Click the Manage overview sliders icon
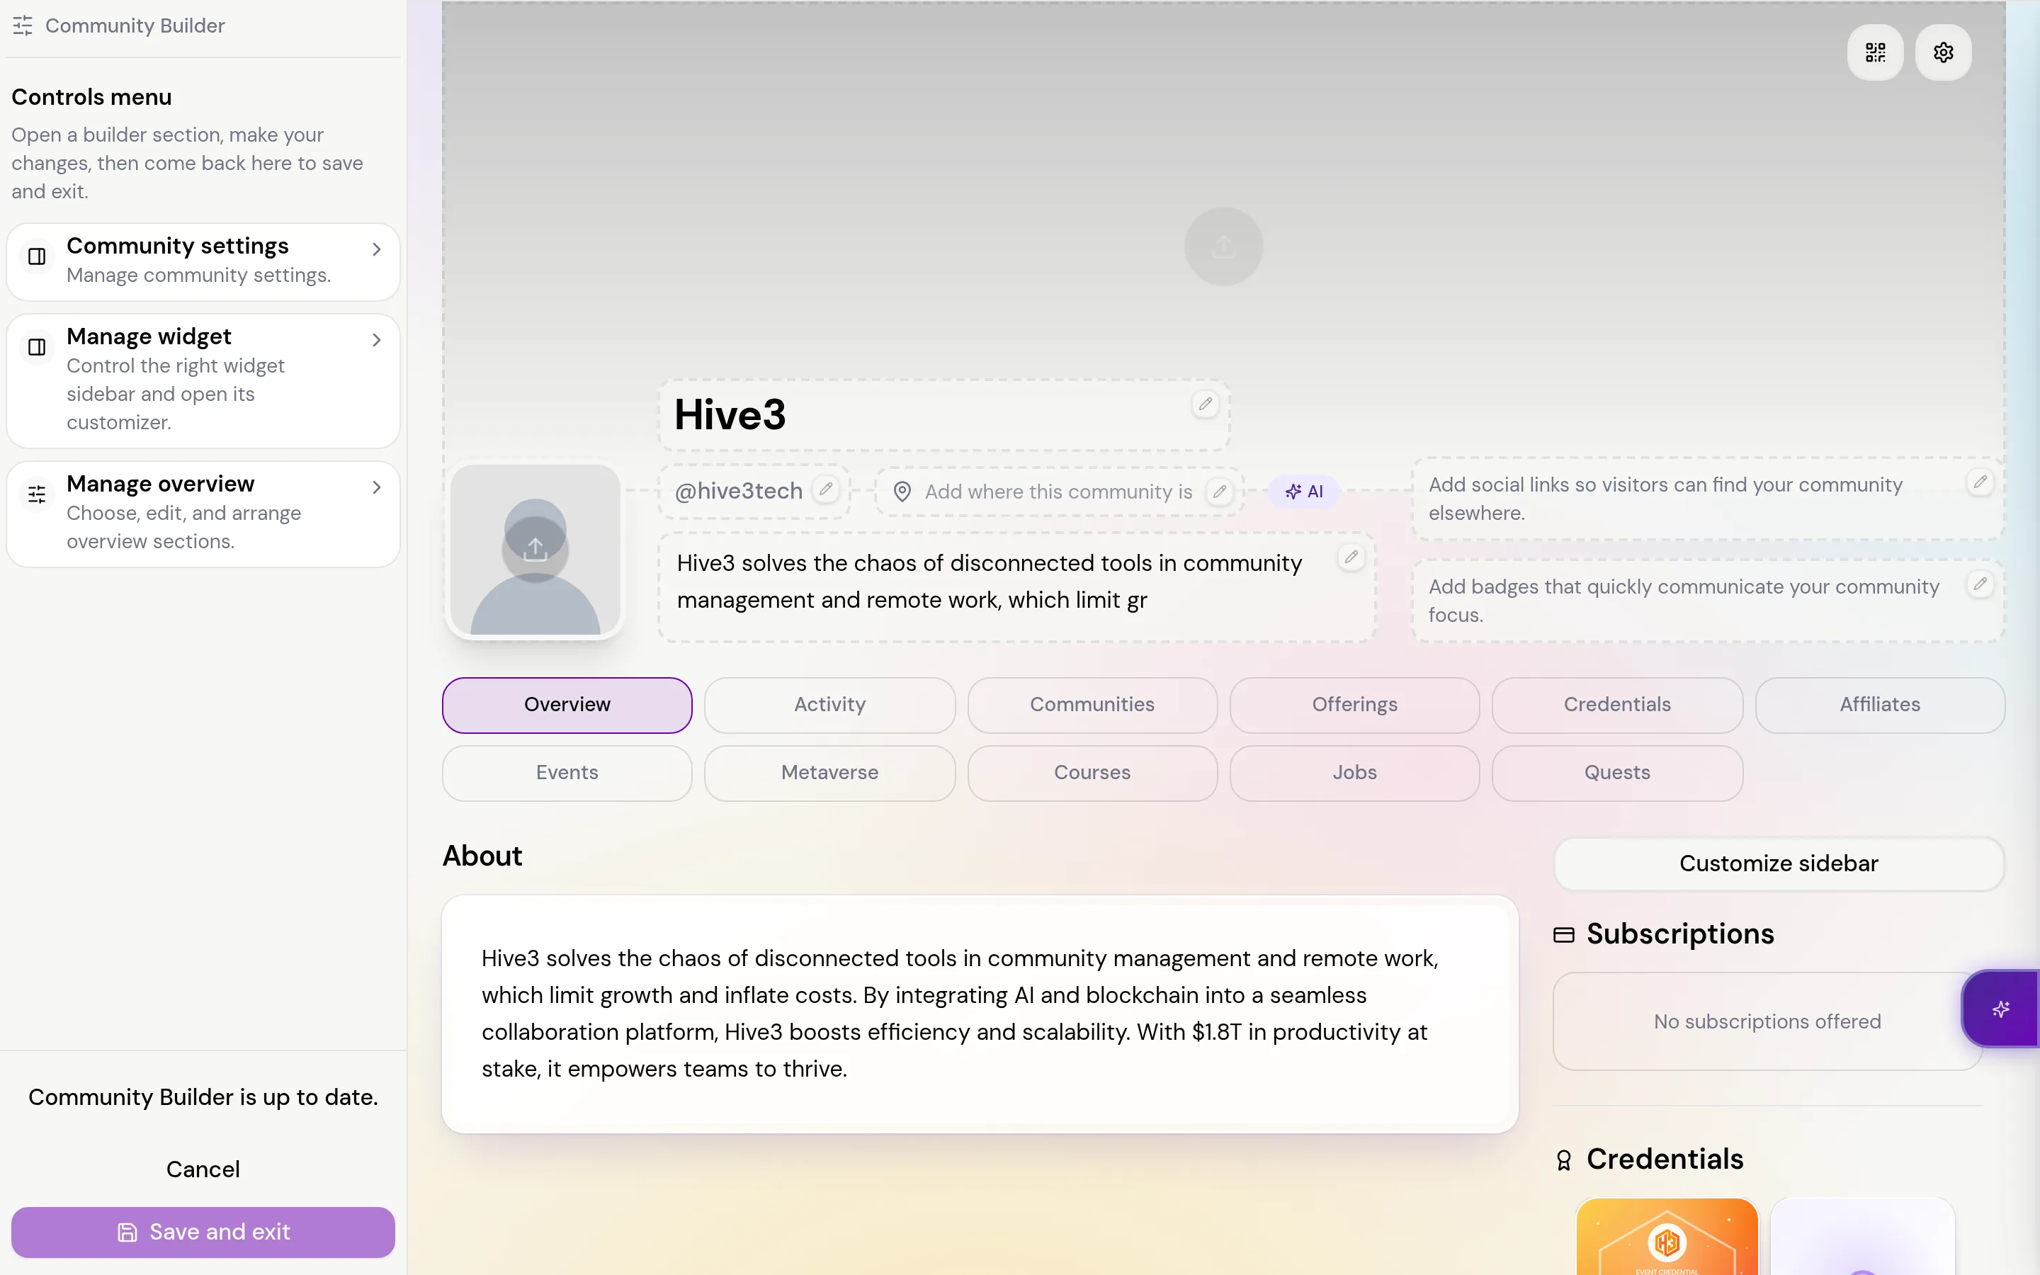Screen dimensions: 2040x1275 (x=37, y=494)
